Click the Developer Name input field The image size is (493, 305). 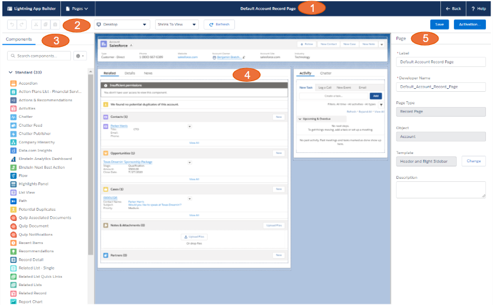[441, 87]
